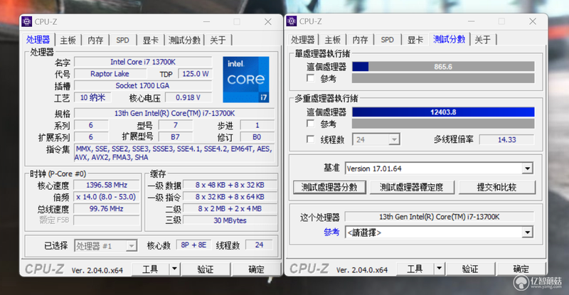Screen dimensions: 569x295
Task: Open 关于 tab in left window
Action: point(218,40)
